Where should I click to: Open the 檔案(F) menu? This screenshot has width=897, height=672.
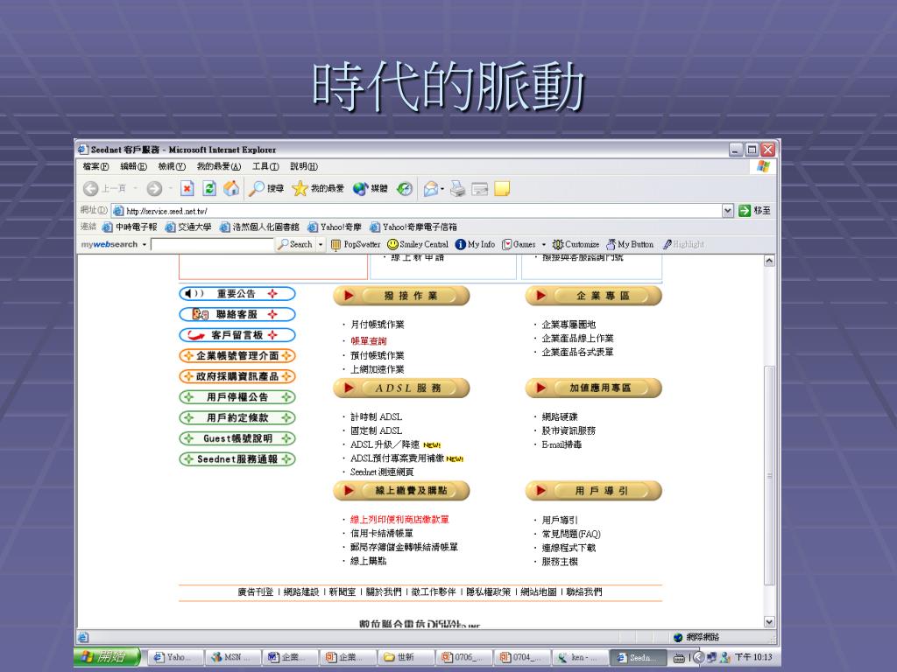[x=95, y=166]
